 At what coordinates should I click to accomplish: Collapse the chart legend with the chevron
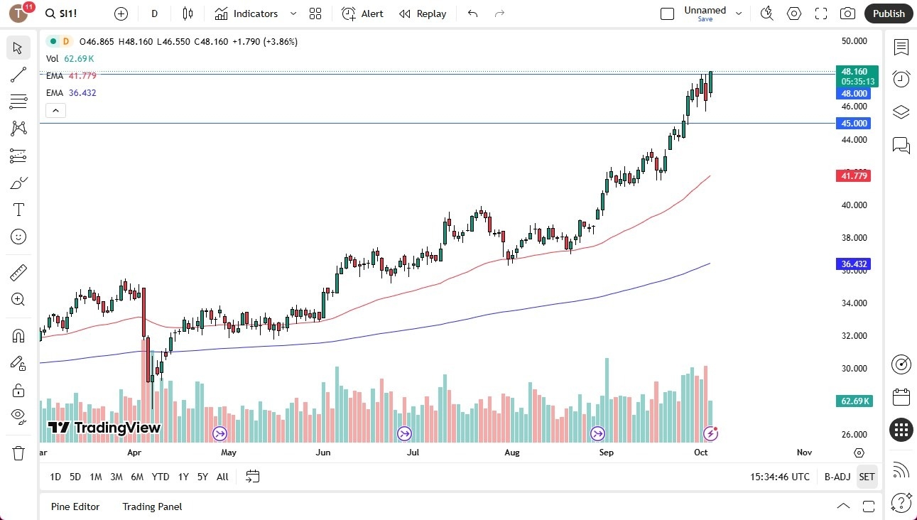pyautogui.click(x=55, y=110)
